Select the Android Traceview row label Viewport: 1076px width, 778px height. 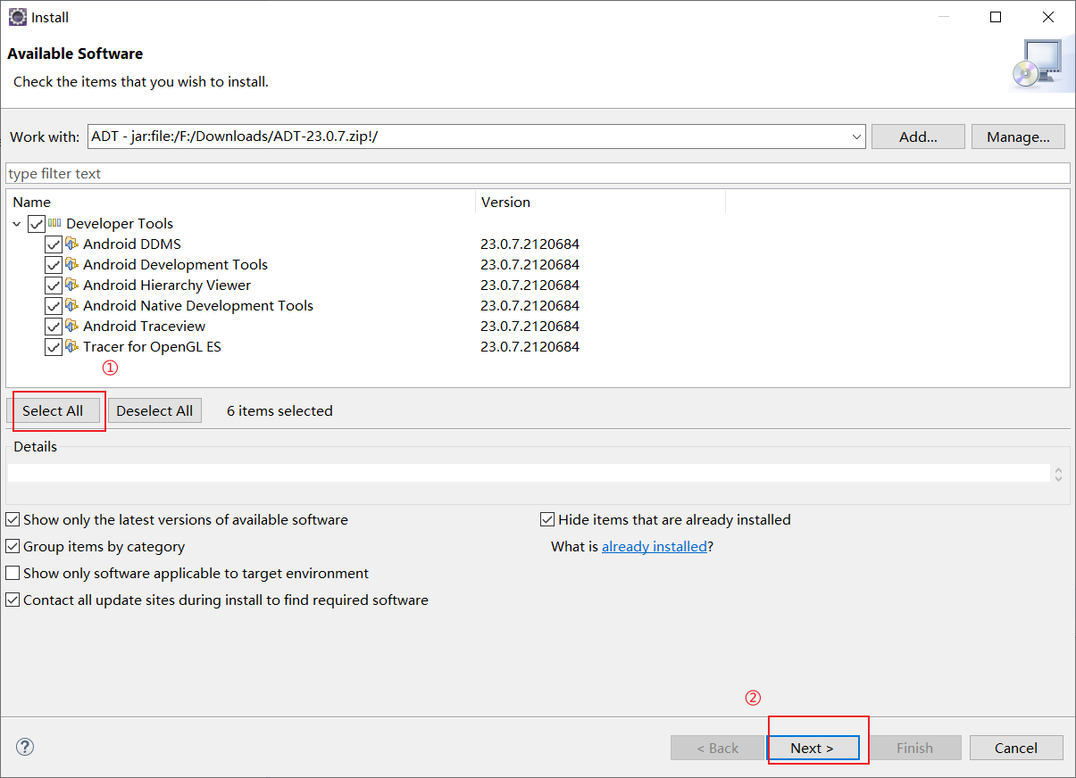coord(144,326)
